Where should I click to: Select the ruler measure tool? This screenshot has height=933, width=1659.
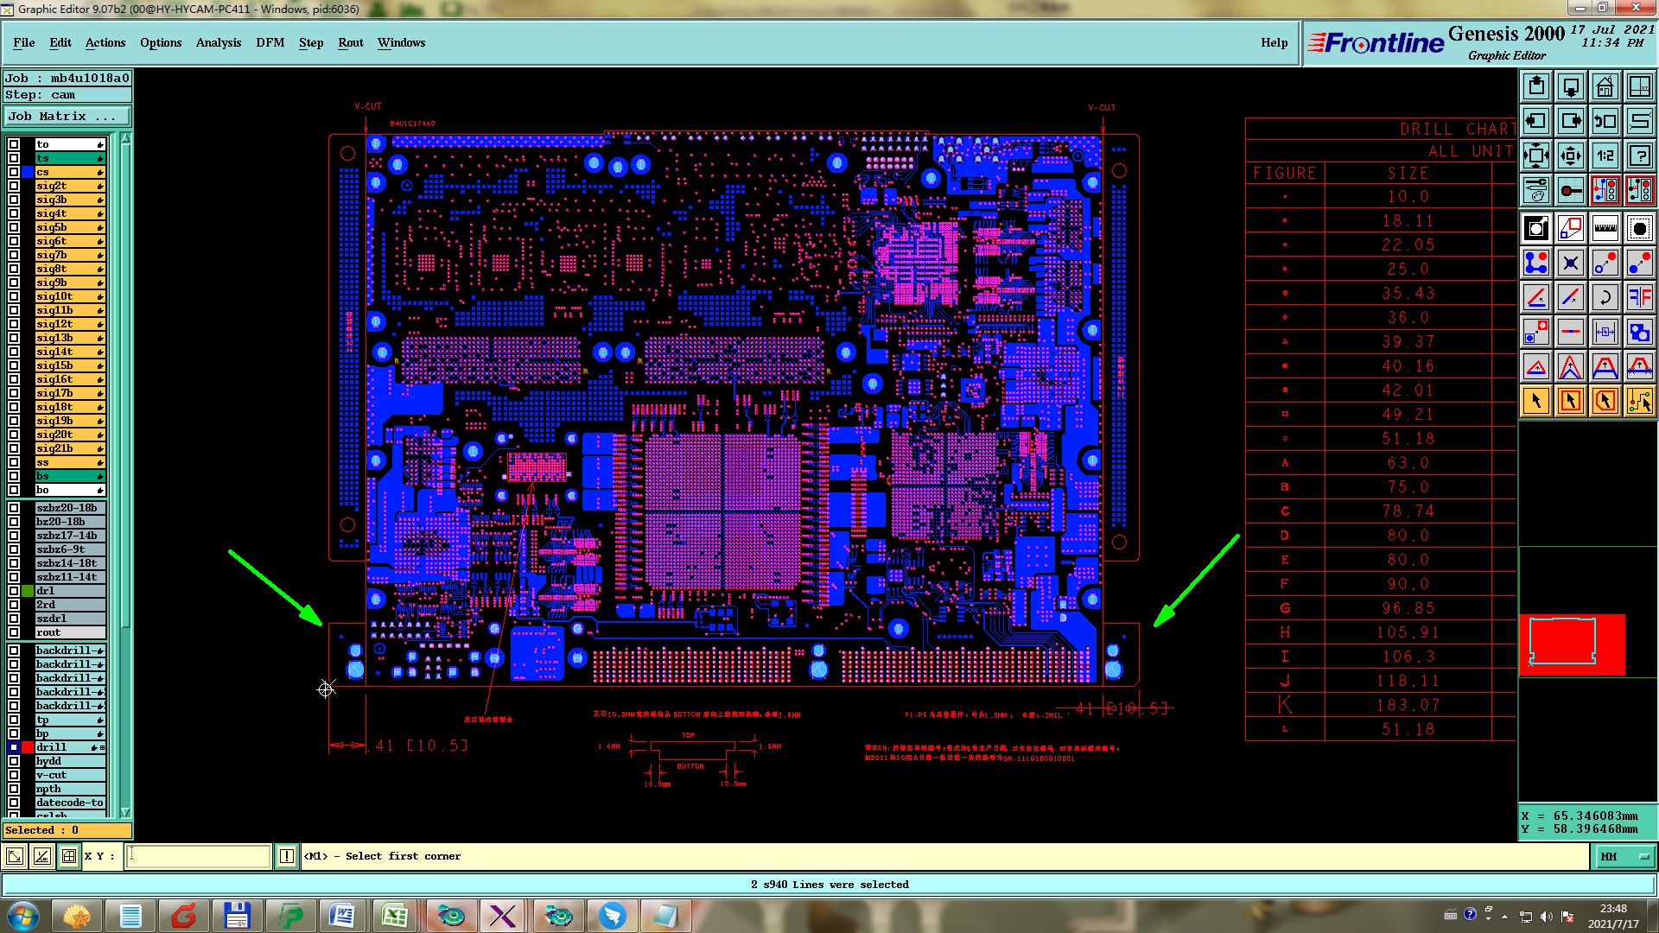1605,228
